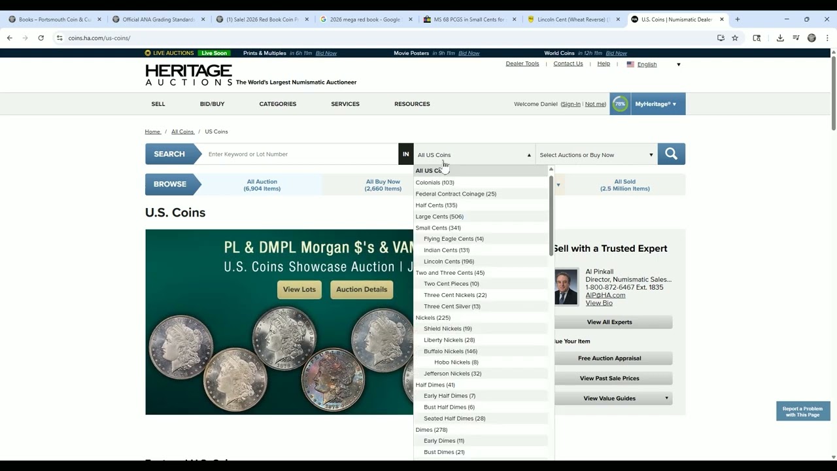Click the Home breadcrumb link

click(x=152, y=131)
